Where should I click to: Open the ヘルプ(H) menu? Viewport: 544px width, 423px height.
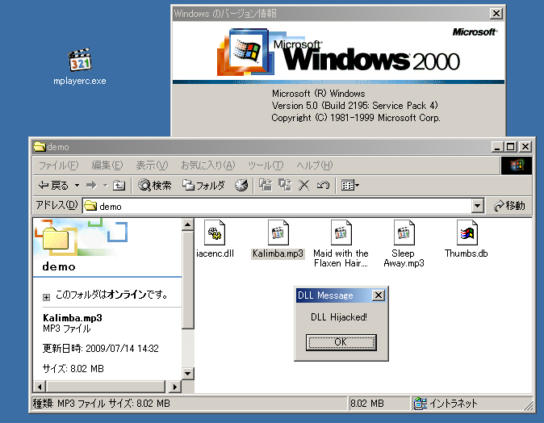(x=314, y=165)
